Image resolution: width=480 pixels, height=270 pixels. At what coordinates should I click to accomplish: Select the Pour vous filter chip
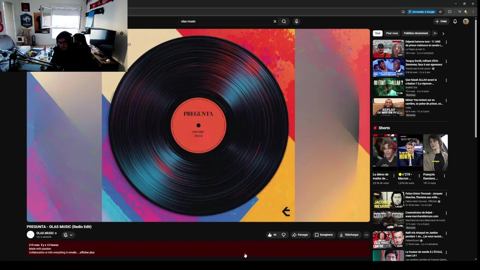392,33
